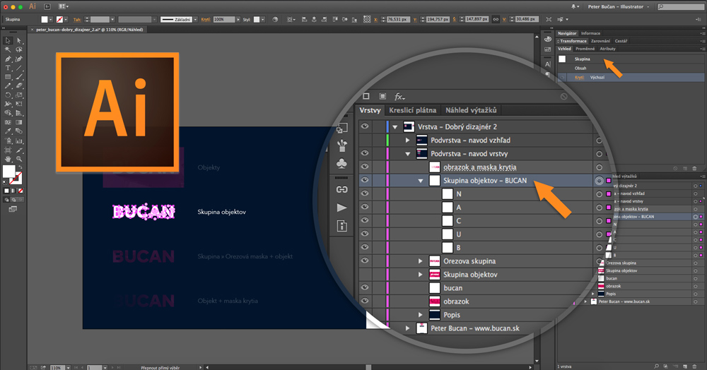Image resolution: width=707 pixels, height=370 pixels.
Task: Select the Pen tool
Action: [x=8, y=59]
